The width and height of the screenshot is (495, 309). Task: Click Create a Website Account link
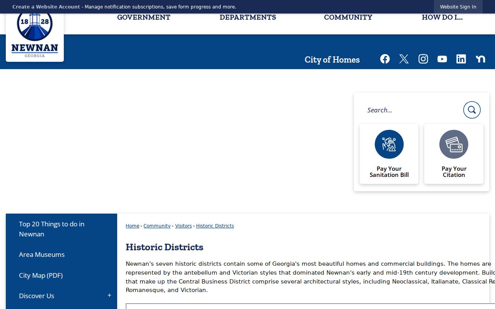46,7
